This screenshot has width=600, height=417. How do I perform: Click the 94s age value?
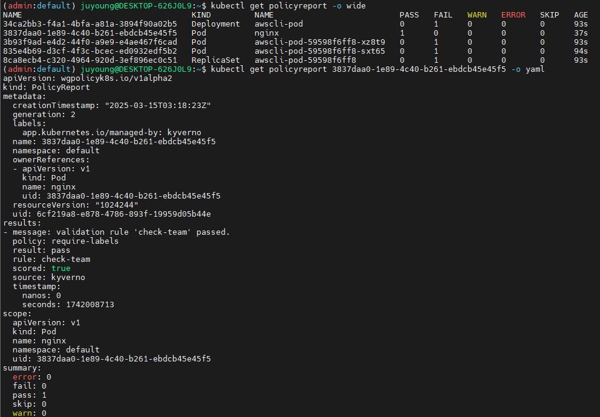581,51
